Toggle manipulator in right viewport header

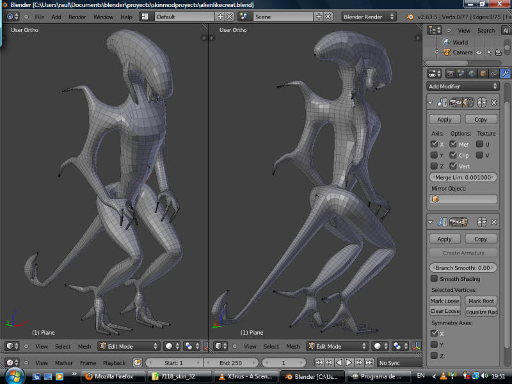[x=416, y=346]
